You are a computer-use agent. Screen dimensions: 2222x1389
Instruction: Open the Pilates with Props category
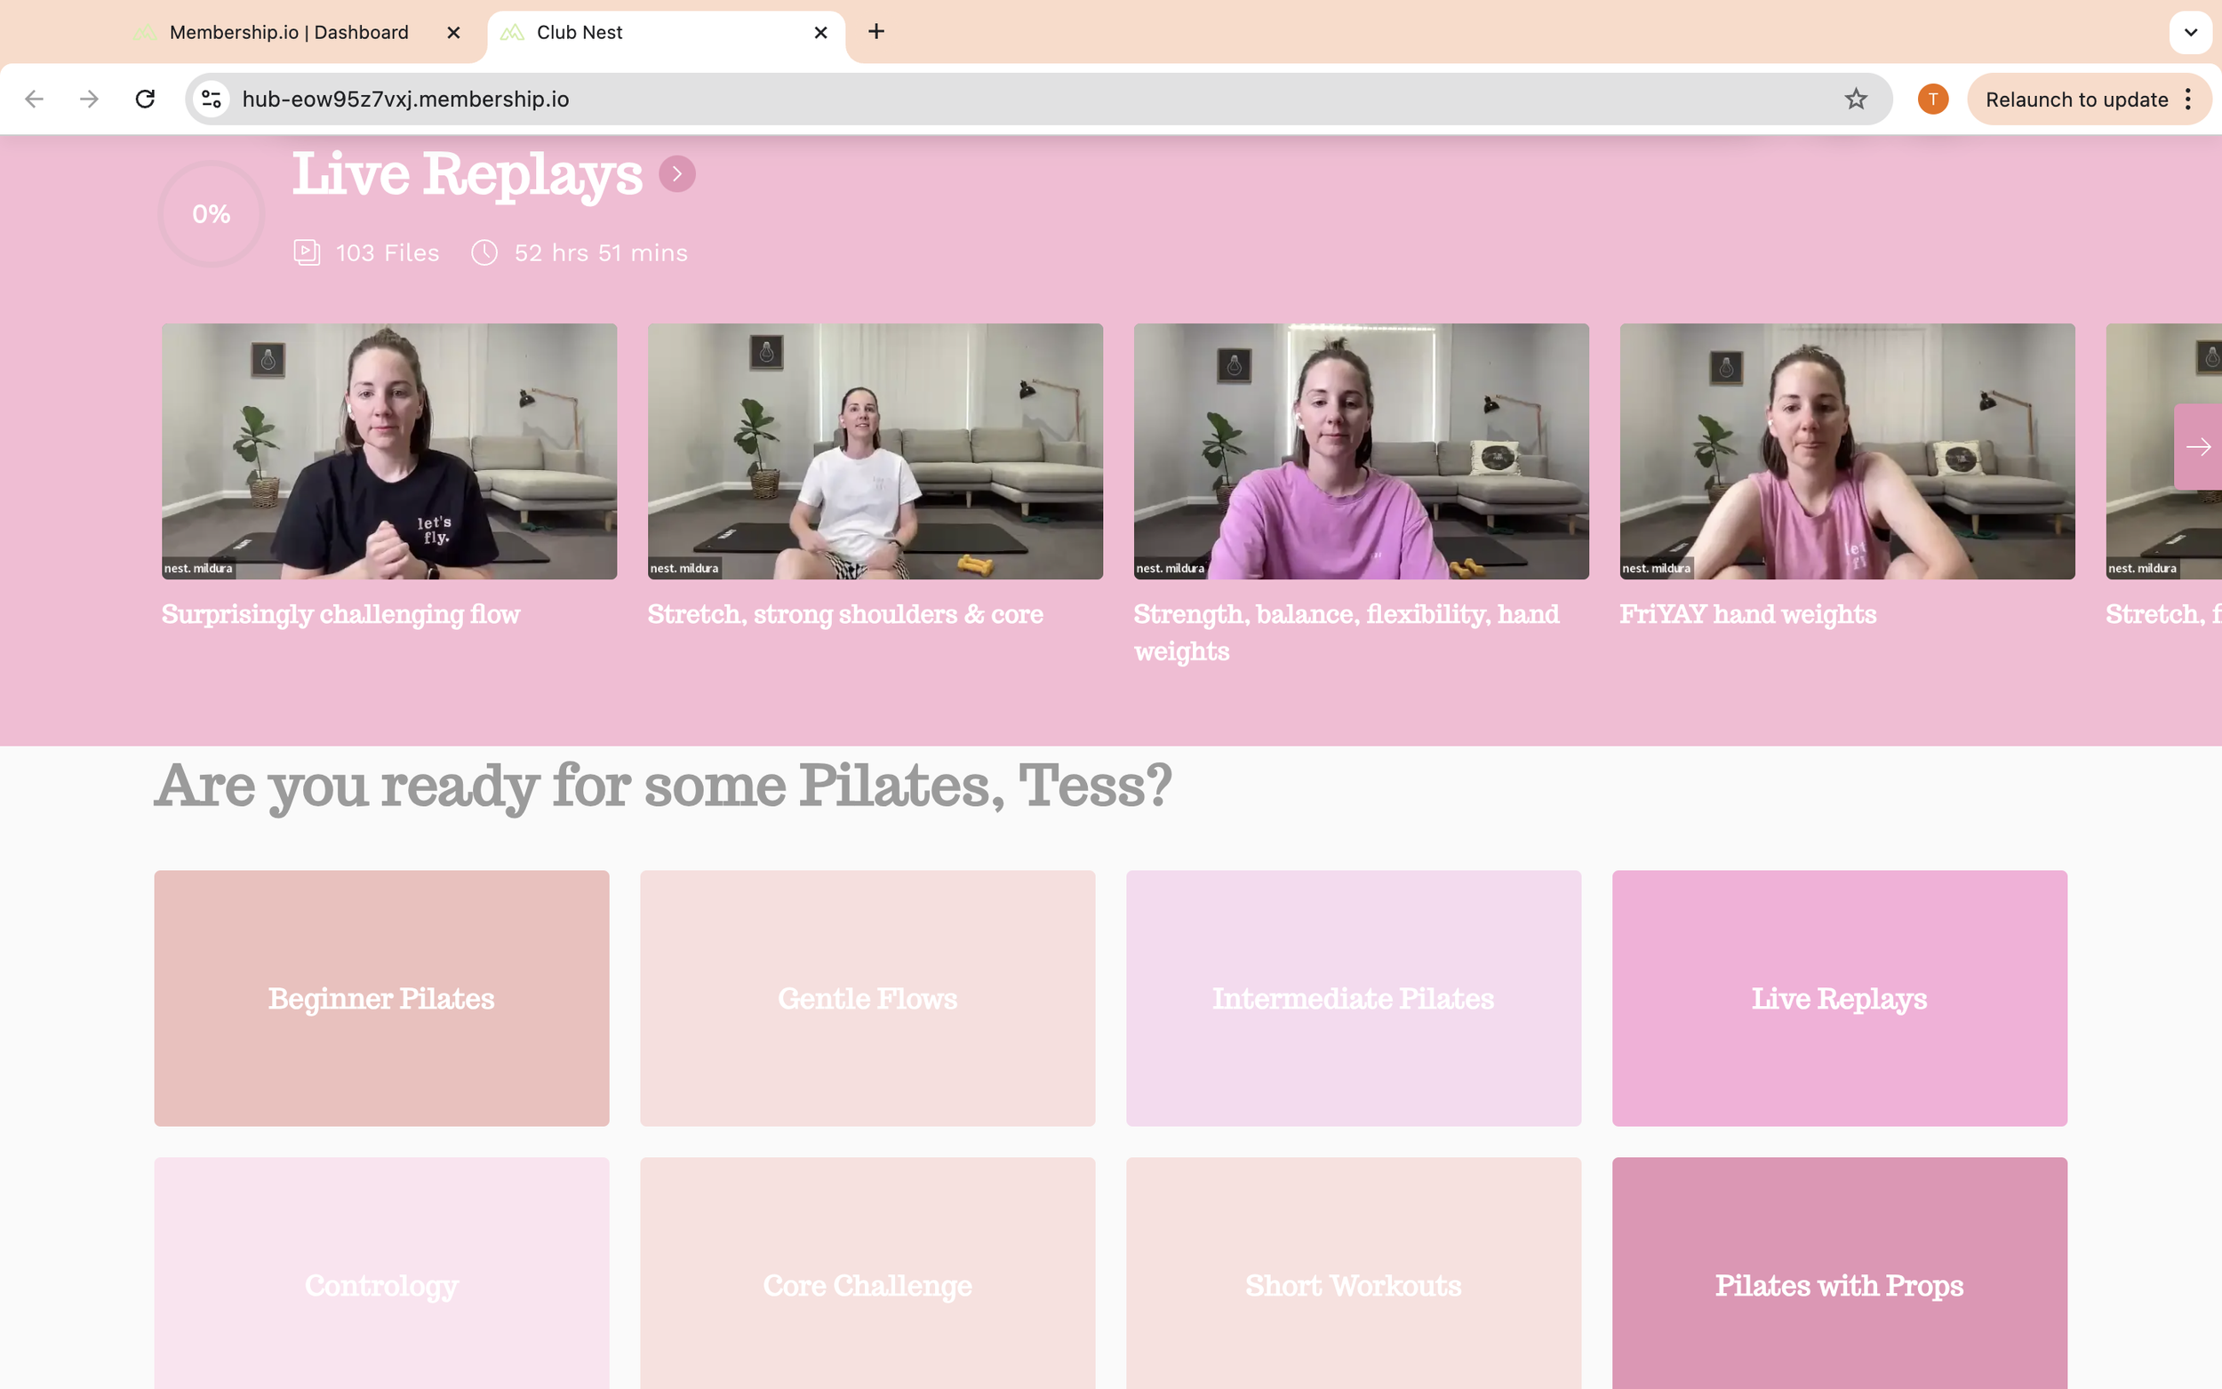point(1839,1284)
